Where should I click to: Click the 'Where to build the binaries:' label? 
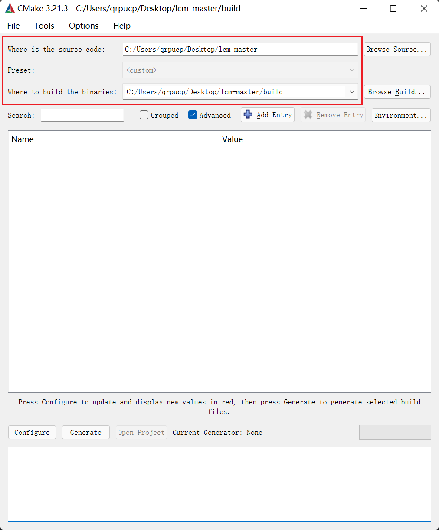tap(62, 92)
